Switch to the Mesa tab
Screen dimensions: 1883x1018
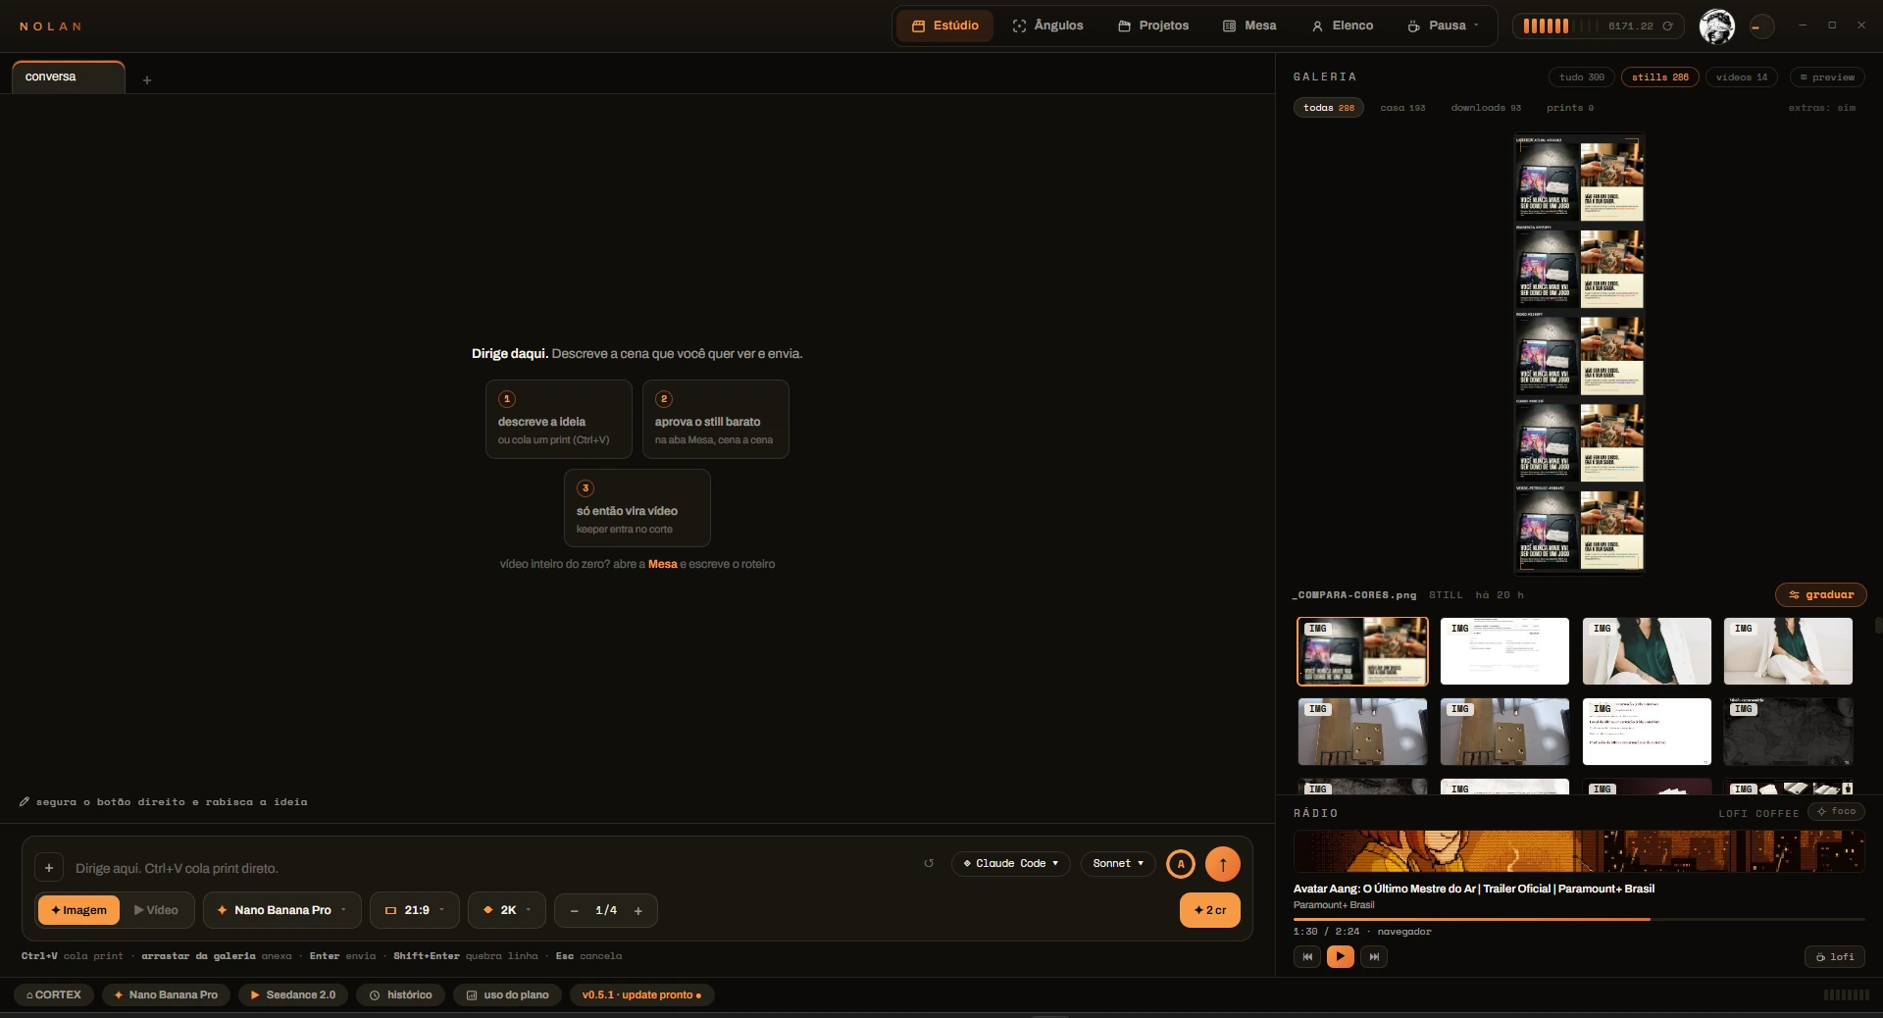[x=1249, y=25]
